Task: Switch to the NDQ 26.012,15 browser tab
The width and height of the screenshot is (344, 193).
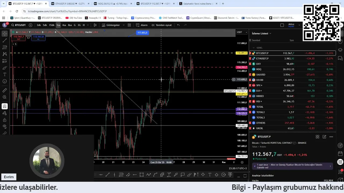Action: click(113, 4)
